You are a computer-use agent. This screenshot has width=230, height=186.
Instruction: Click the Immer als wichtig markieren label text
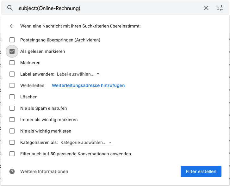tap(49, 120)
